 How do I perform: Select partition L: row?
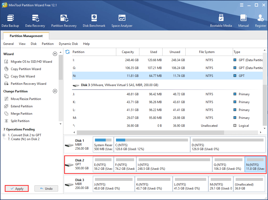167,110
